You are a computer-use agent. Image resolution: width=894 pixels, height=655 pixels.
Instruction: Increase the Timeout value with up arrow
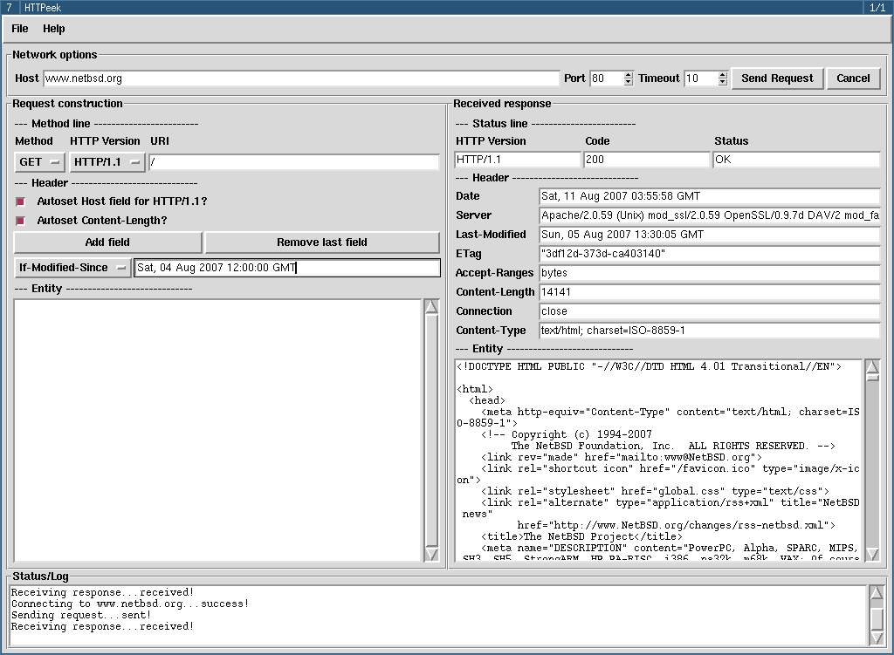(x=723, y=75)
